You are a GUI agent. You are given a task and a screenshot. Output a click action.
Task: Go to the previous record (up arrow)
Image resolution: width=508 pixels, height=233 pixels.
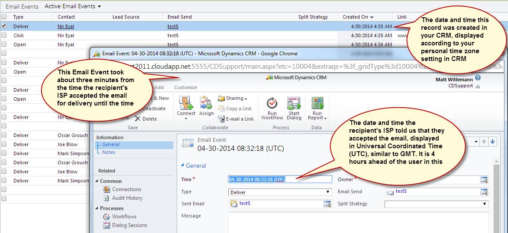484,141
